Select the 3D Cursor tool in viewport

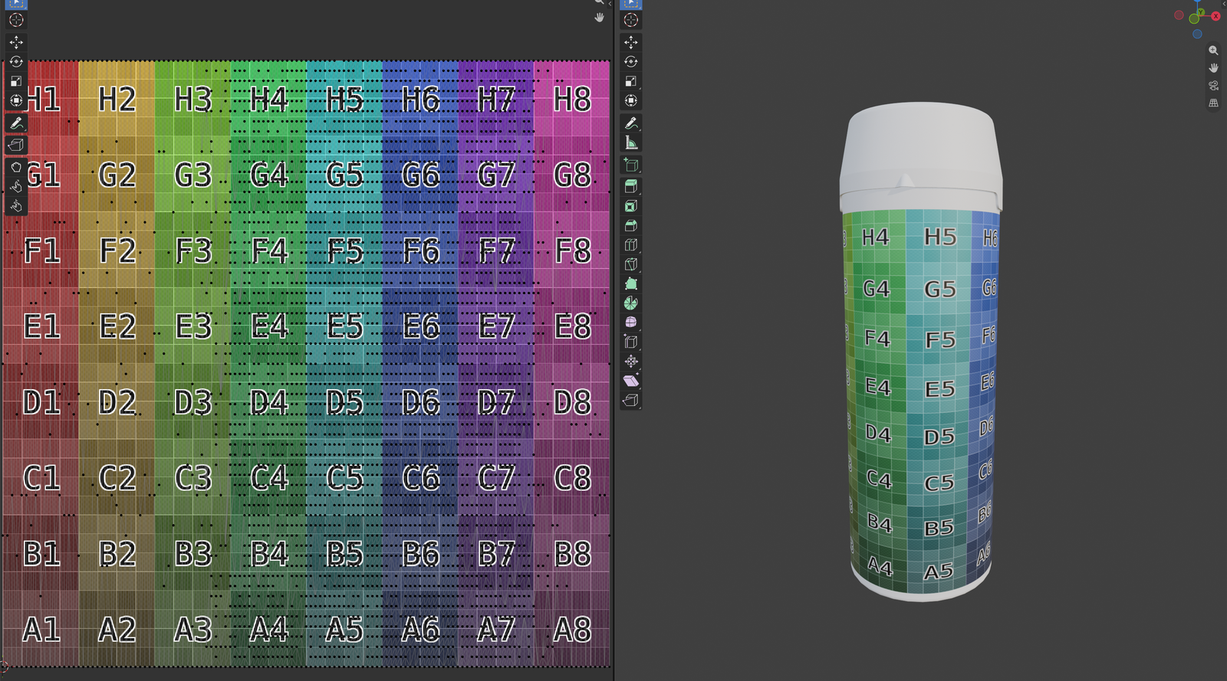pyautogui.click(x=631, y=20)
